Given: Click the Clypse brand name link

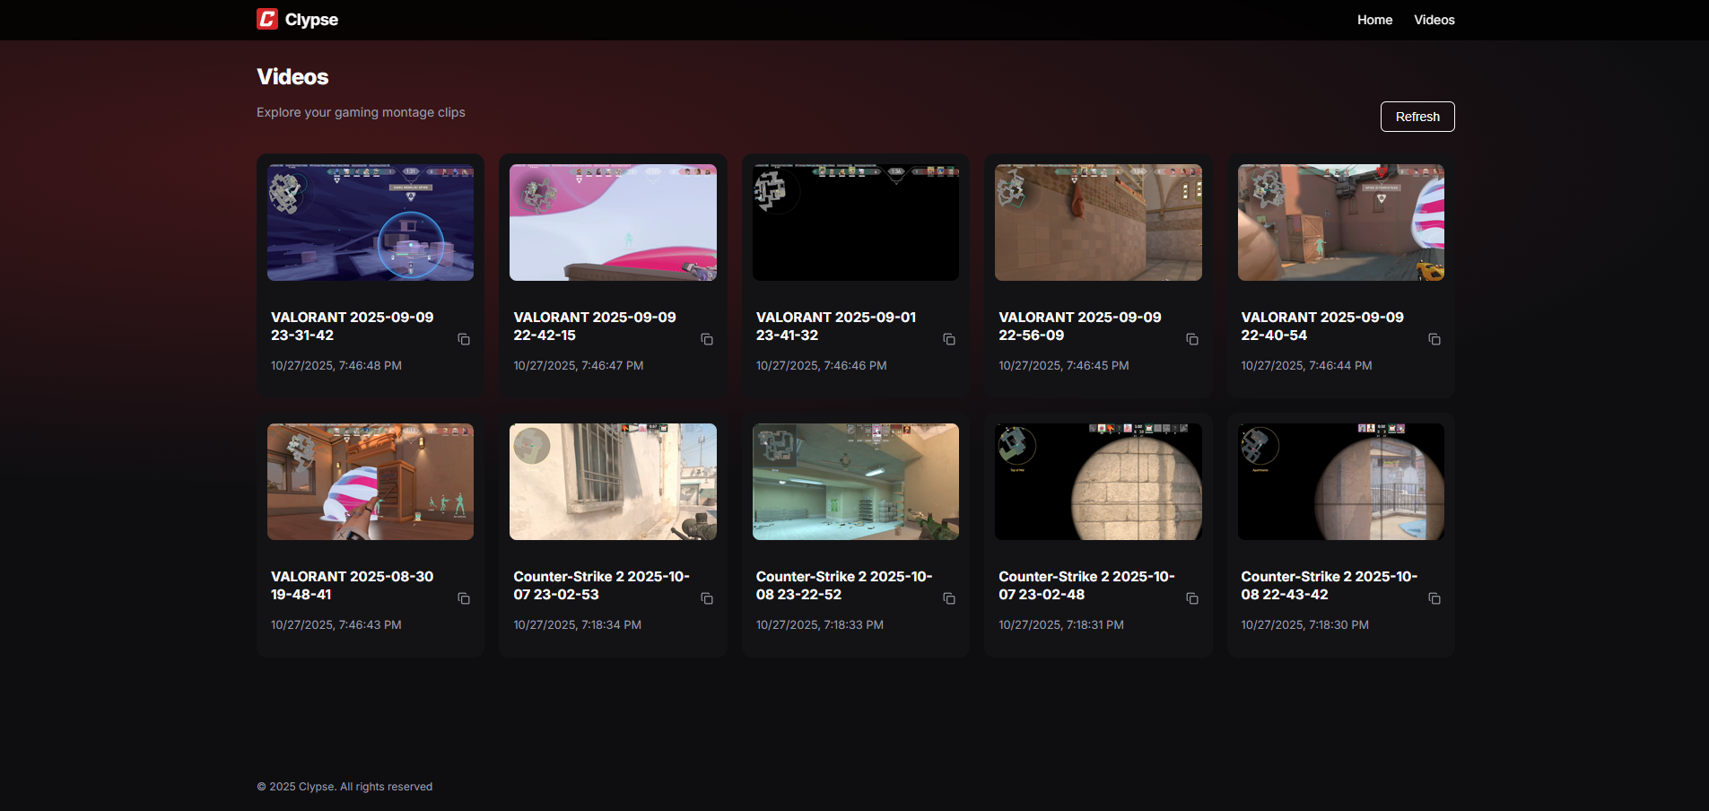Looking at the screenshot, I should (x=311, y=20).
